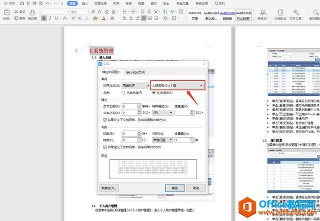Image resolution: width=320 pixels, height=221 pixels.
Task: Toggle auto-adjust right indent checkbox
Action: point(105,120)
